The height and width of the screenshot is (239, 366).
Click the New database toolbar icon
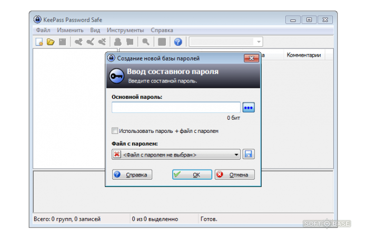tap(39, 42)
